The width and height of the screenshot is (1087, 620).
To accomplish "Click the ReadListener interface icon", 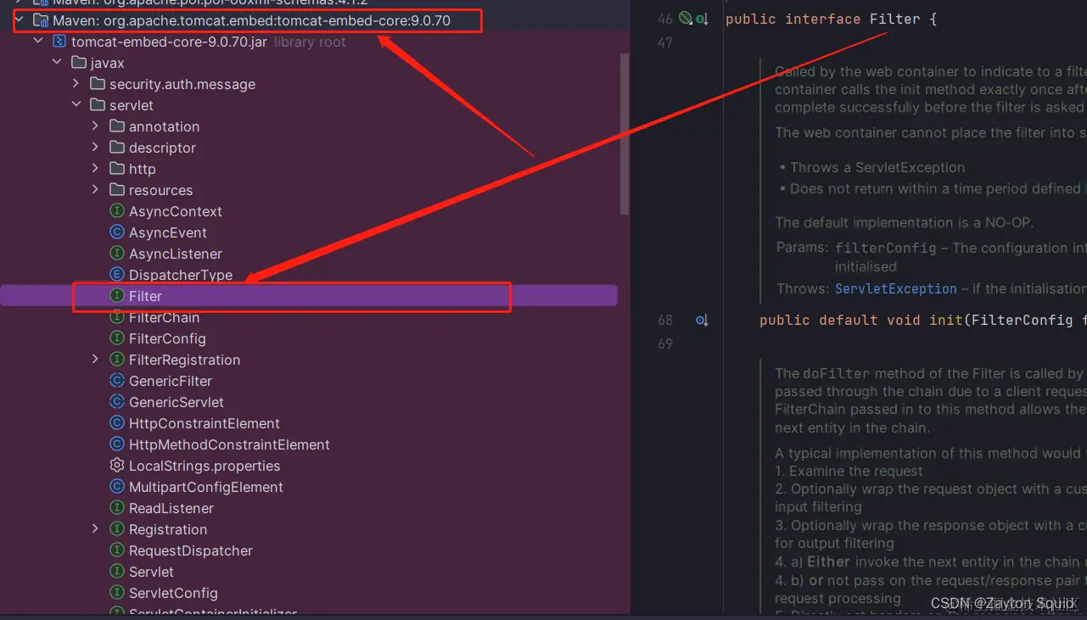I will [117, 507].
